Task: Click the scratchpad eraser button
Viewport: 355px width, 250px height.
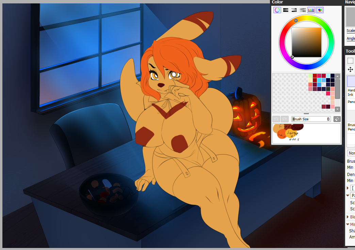Action: click(x=337, y=119)
